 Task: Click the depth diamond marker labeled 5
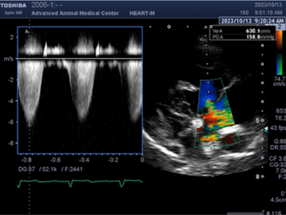263,120
